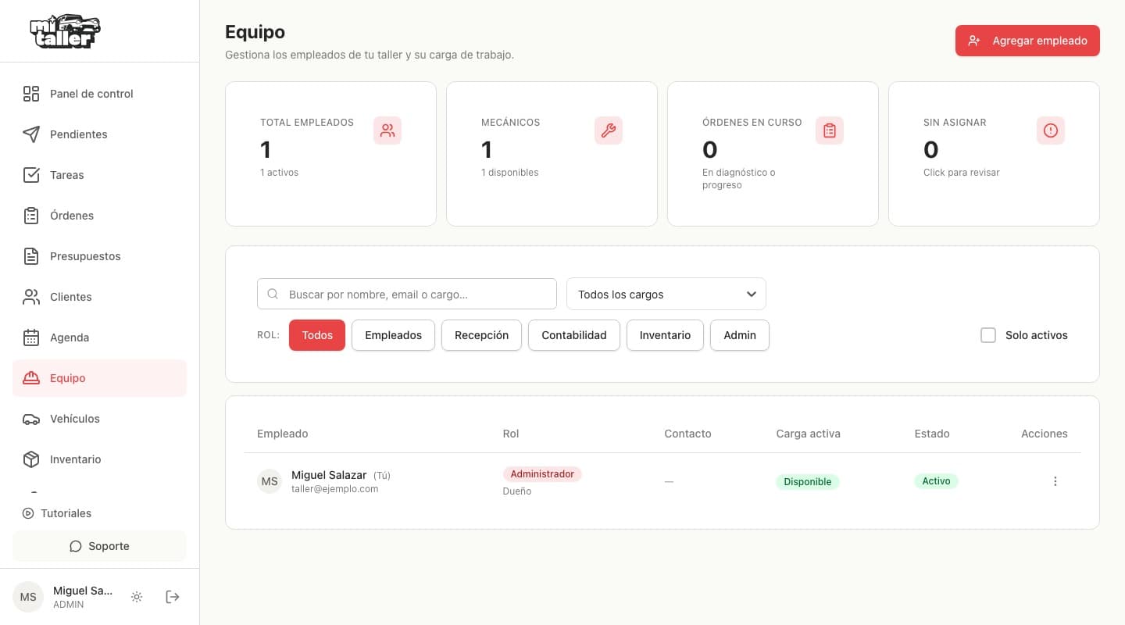Click the Inventario box icon
Viewport: 1125px width, 625px height.
31,459
